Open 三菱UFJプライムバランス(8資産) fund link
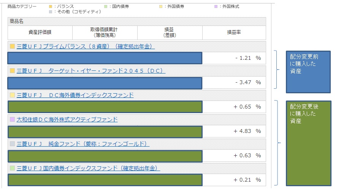 86,46
